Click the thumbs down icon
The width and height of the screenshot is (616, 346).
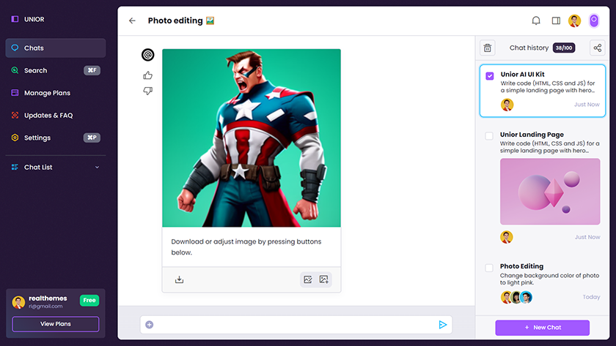coord(148,91)
